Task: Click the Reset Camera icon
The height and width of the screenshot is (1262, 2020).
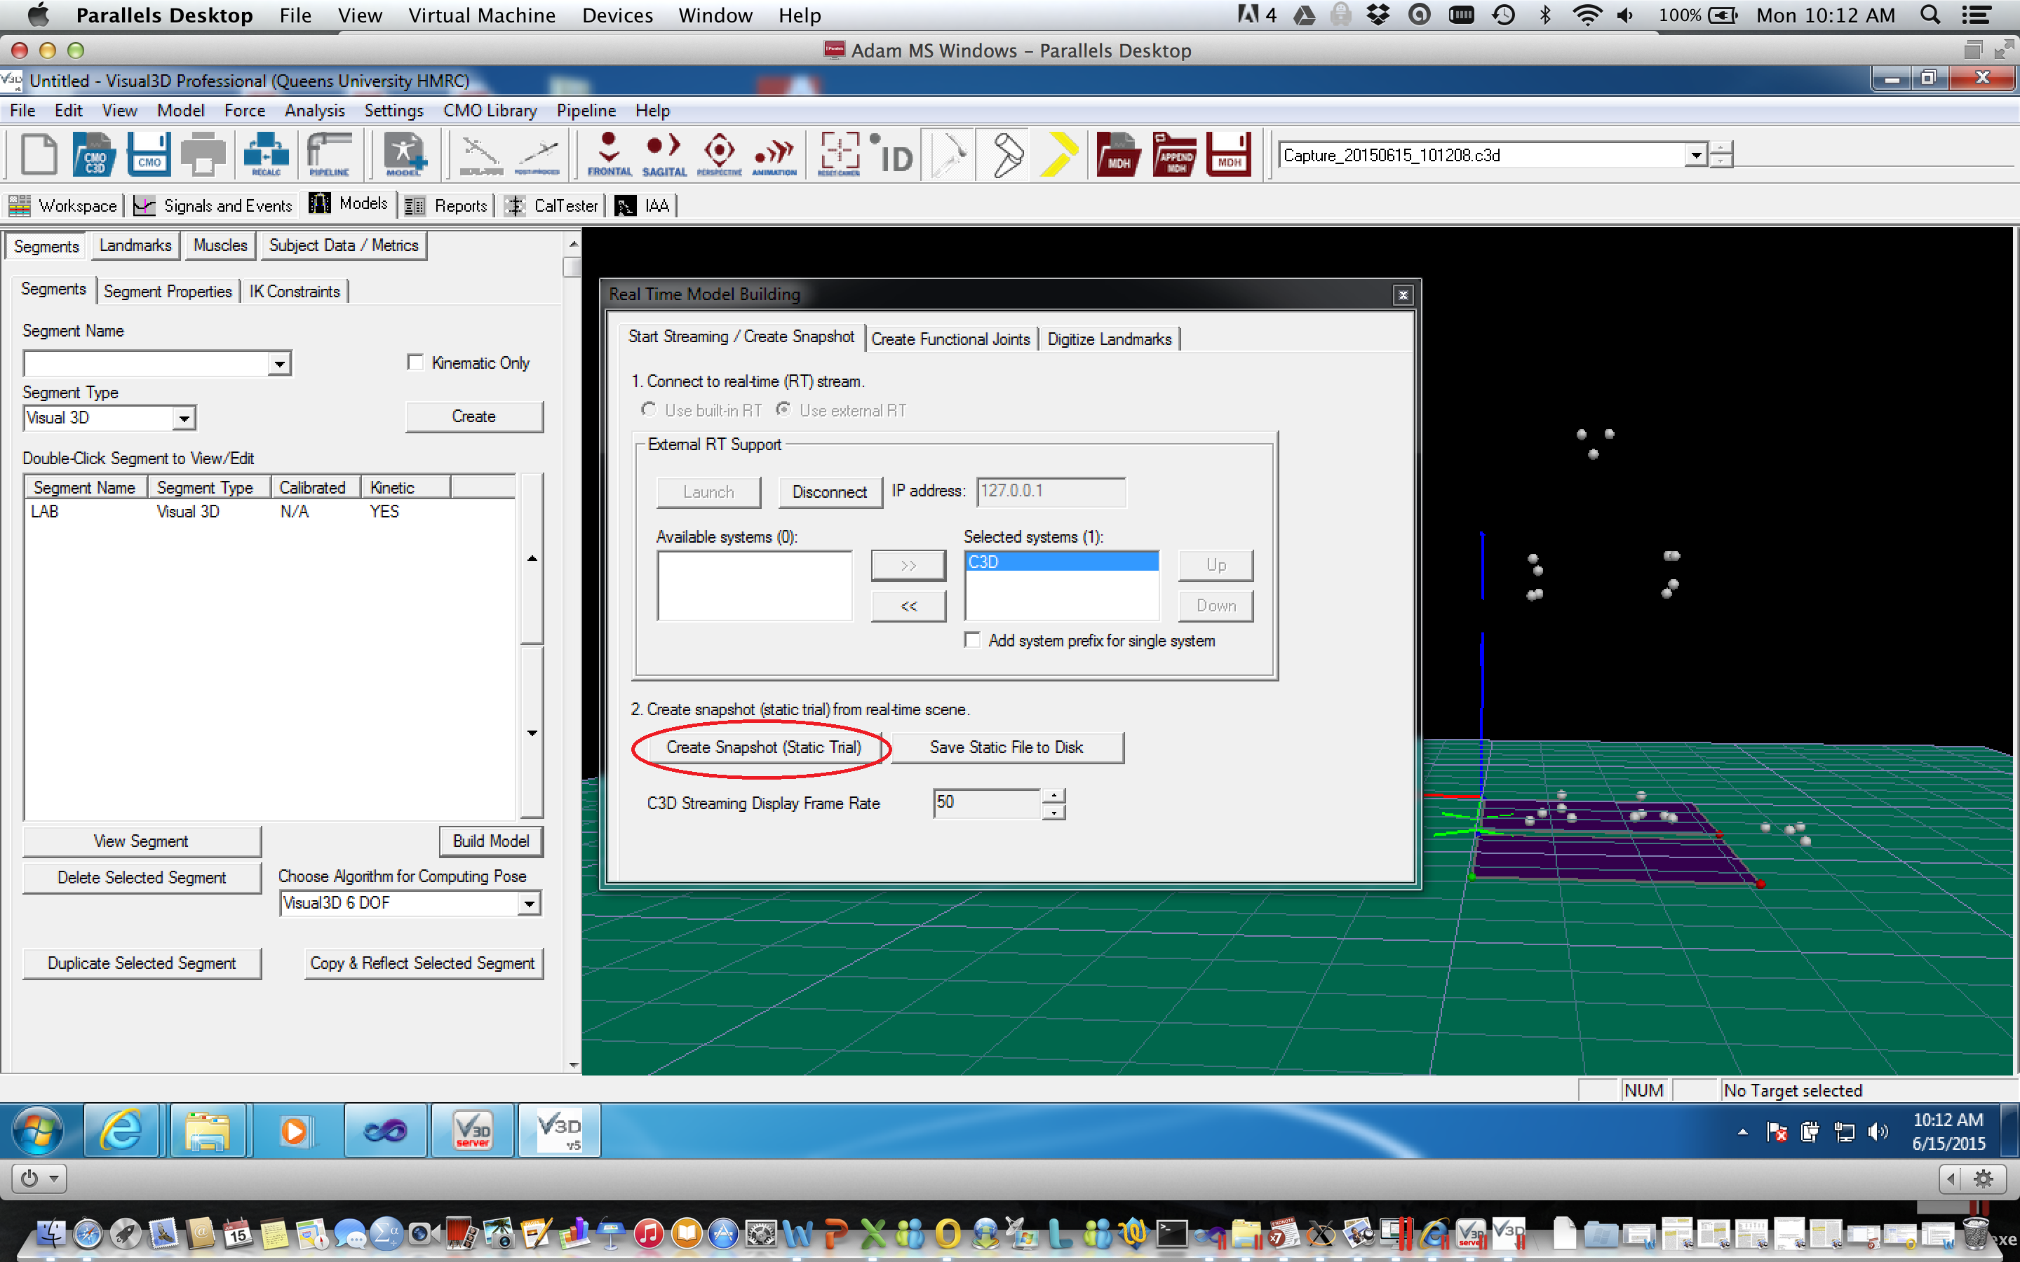Action: 839,154
